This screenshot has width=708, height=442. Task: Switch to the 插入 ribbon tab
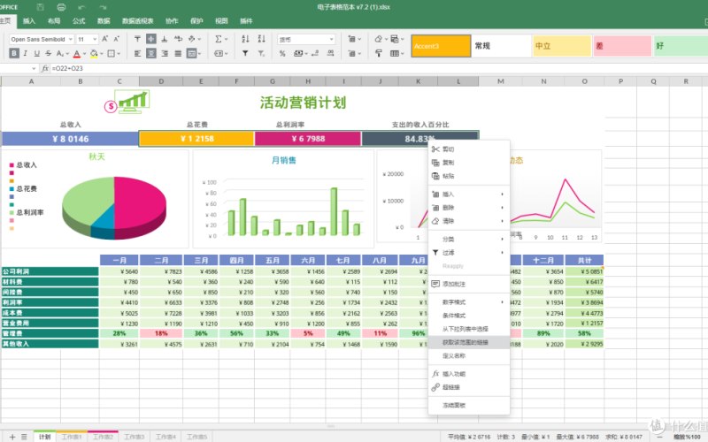coord(29,20)
